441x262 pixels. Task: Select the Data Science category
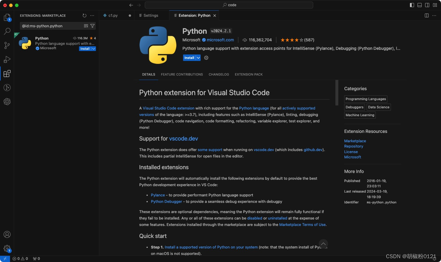coord(379,107)
